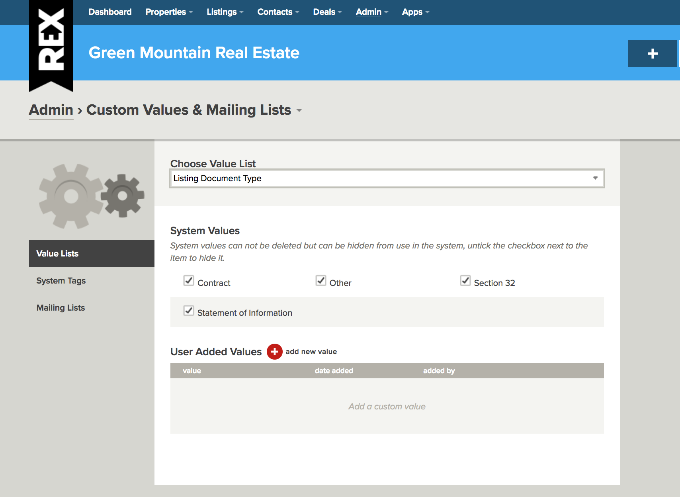This screenshot has height=497, width=680.
Task: Open the Mailing Lists sidebar tab
Action: point(61,308)
